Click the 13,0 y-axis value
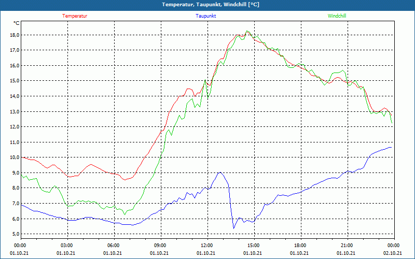This screenshot has width=415, height=259. point(15,111)
